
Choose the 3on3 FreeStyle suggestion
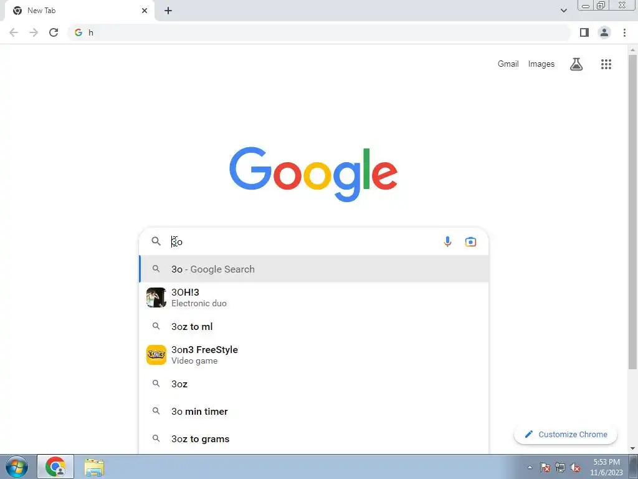tap(314, 355)
